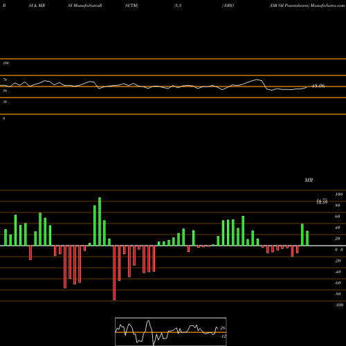The height and width of the screenshot is (346, 346).
Task: Click the value 26 in mini chart
Action: click(x=223, y=328)
